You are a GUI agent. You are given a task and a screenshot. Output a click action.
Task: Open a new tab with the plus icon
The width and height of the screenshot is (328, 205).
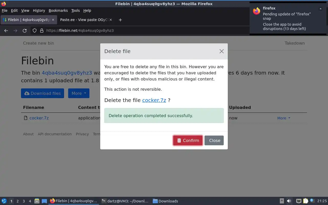click(x=120, y=20)
